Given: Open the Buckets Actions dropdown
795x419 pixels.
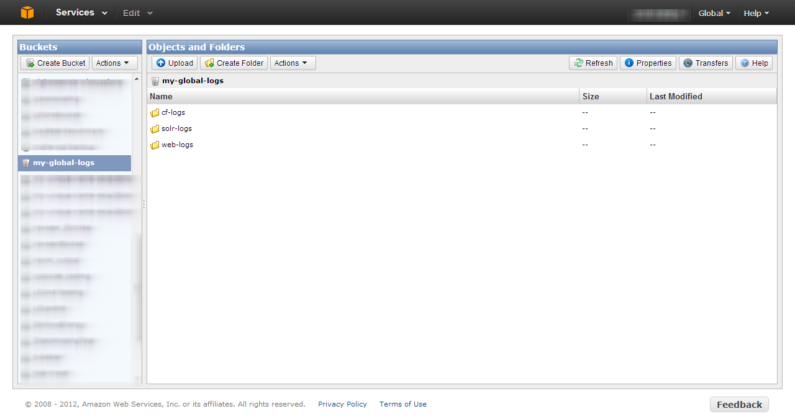Looking at the screenshot, I should point(114,63).
